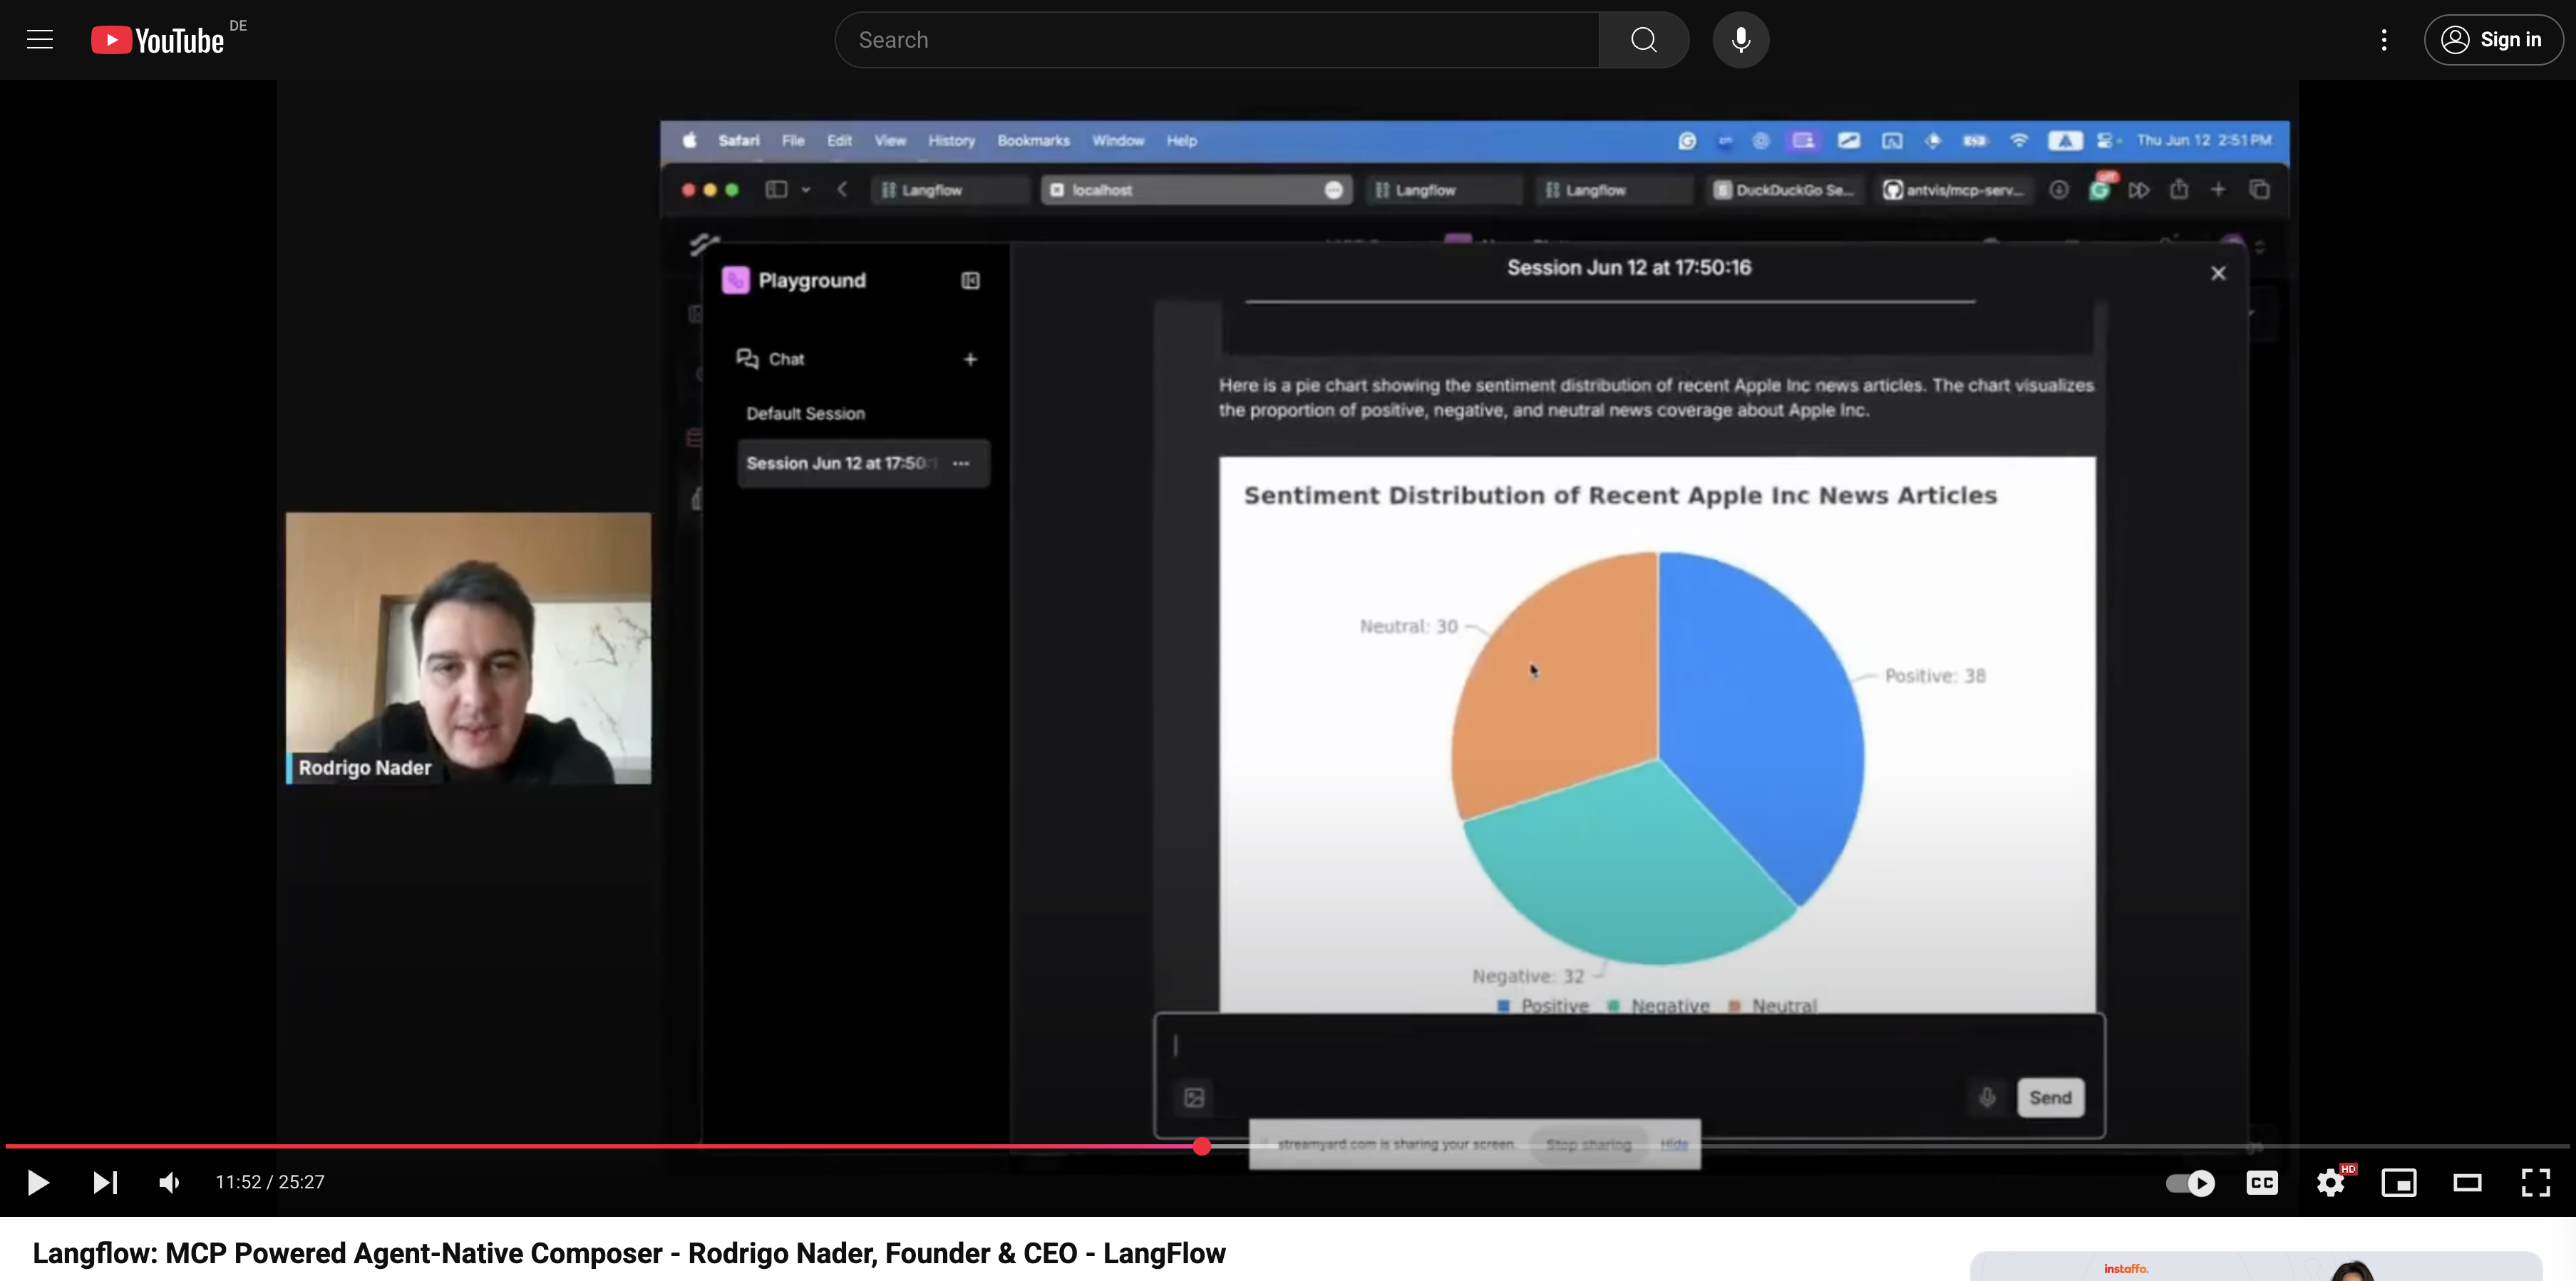Toggle the Positive legend item
The width and height of the screenshot is (2576, 1281).
[1543, 1005]
